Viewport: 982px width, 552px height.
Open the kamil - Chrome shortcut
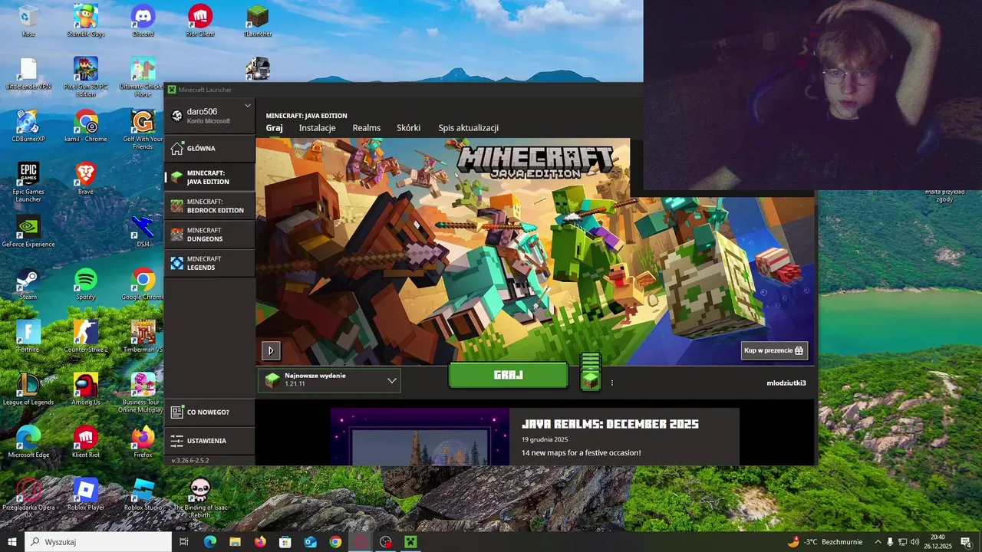[x=86, y=126]
